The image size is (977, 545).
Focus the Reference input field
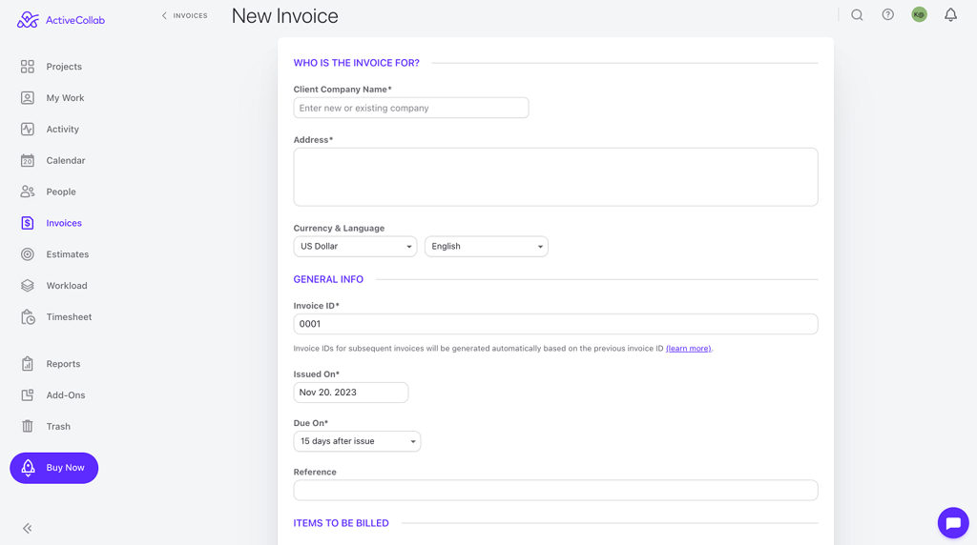(556, 491)
